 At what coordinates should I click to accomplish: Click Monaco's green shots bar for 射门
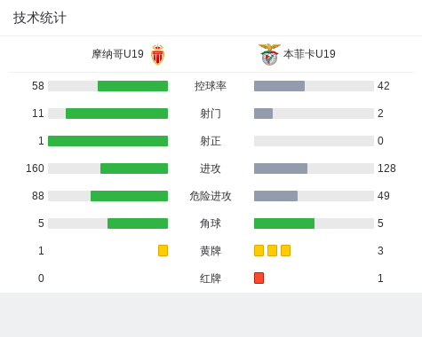116,114
